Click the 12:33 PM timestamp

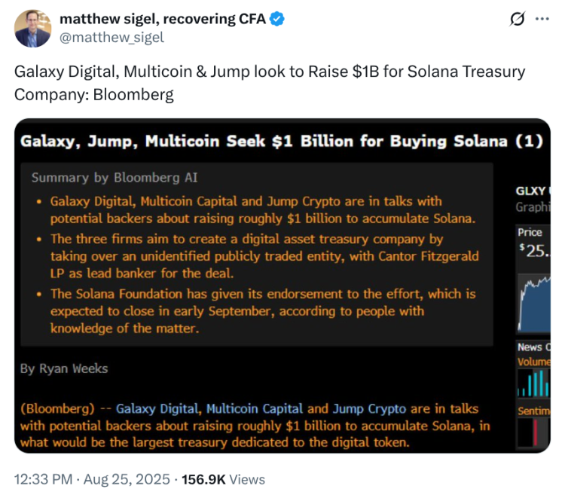pyautogui.click(x=44, y=479)
